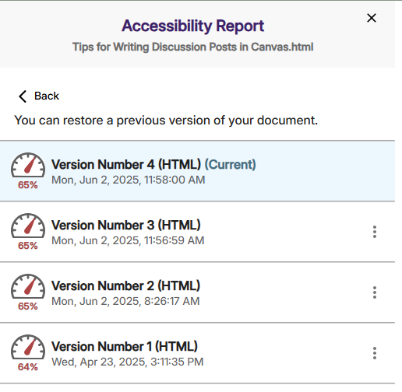This screenshot has height=392, width=402.
Task: Open the three-dot menu for Version Number 3
Action: tap(375, 232)
